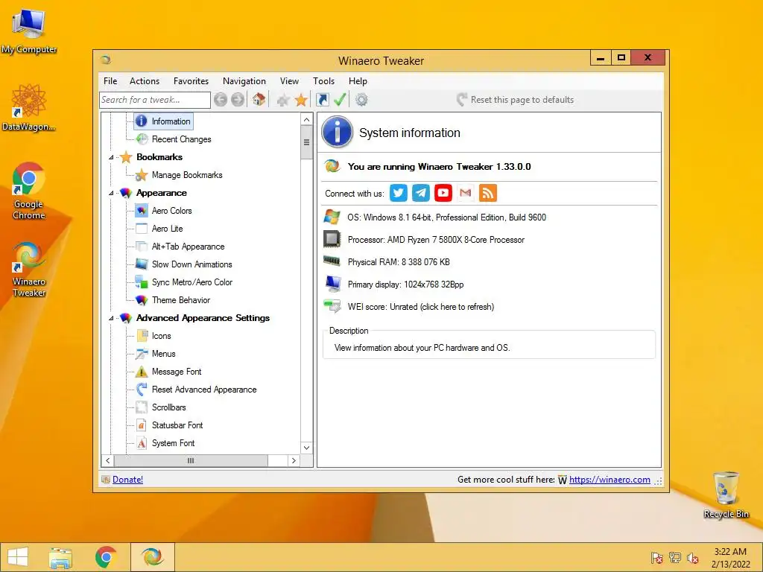Open the https://winaero.com link
Image resolution: width=763 pixels, height=572 pixels.
point(610,480)
